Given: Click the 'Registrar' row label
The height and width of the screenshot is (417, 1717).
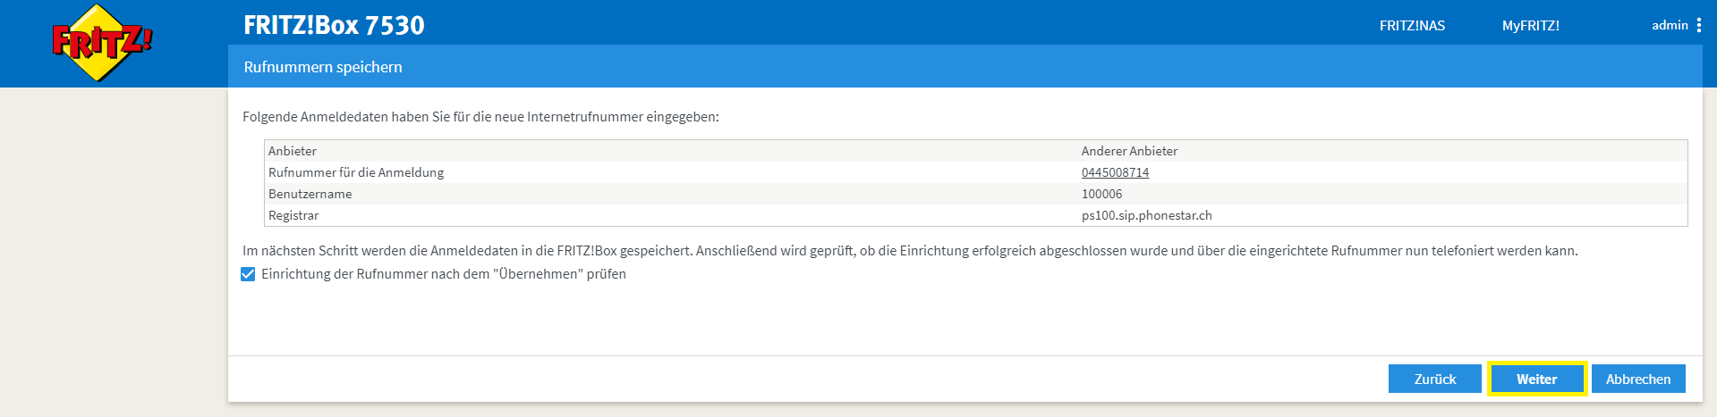Looking at the screenshot, I should point(293,215).
